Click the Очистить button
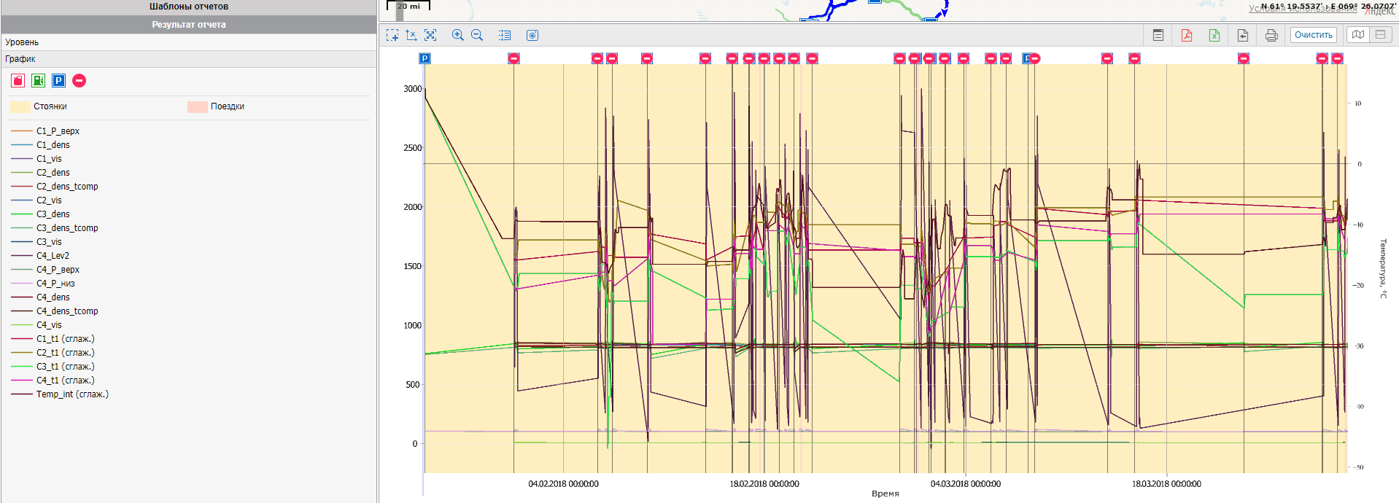Screen dimensions: 1399x503 (x=1313, y=35)
